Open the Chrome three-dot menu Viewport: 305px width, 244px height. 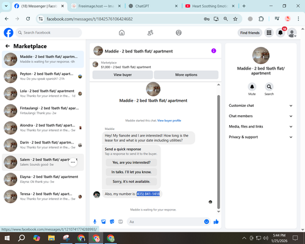tap(298, 19)
